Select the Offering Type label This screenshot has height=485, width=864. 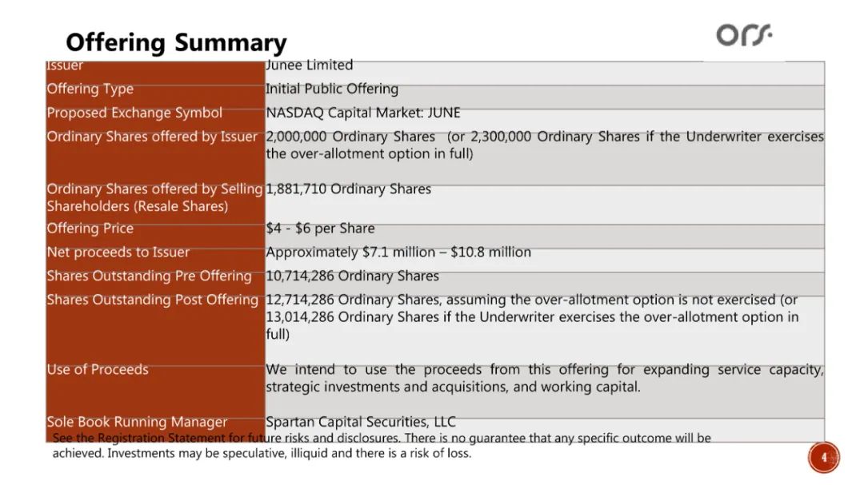pyautogui.click(x=90, y=89)
